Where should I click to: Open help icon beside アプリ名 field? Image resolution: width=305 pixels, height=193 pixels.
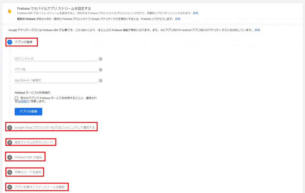click(101, 70)
